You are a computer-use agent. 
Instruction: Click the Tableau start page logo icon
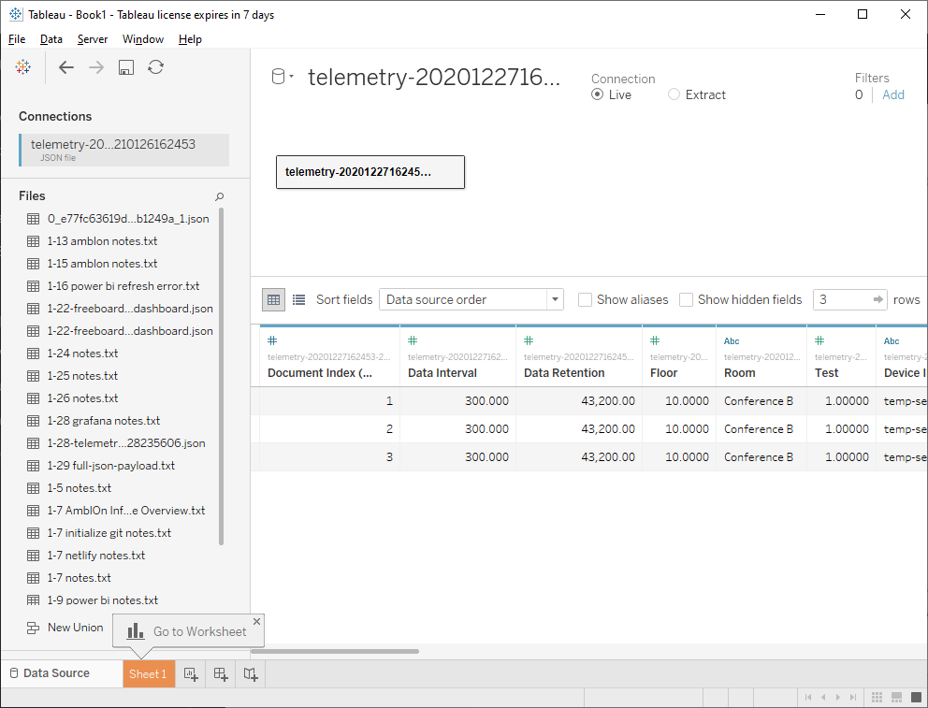click(23, 66)
